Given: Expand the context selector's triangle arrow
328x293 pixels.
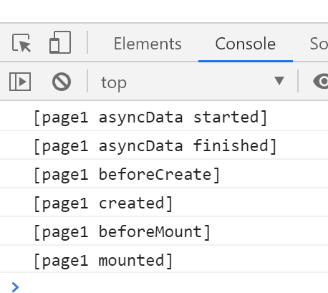Looking at the screenshot, I should pyautogui.click(x=279, y=81).
